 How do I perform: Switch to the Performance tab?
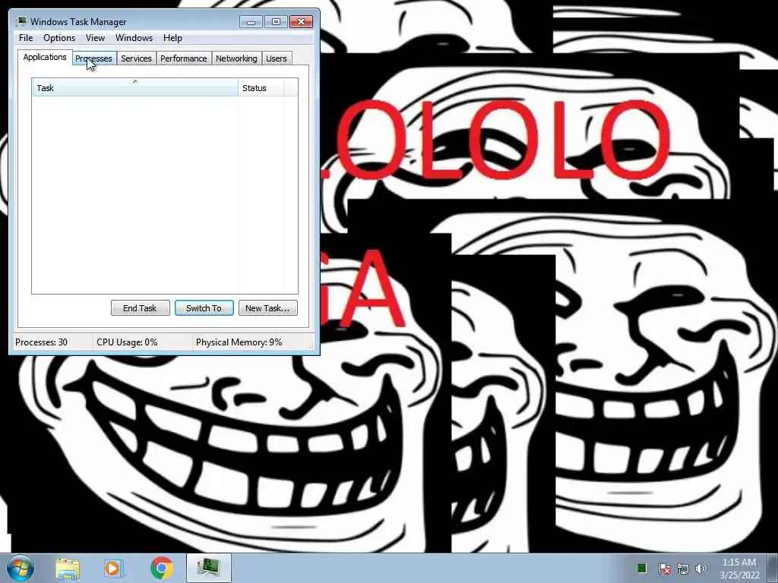click(x=184, y=58)
